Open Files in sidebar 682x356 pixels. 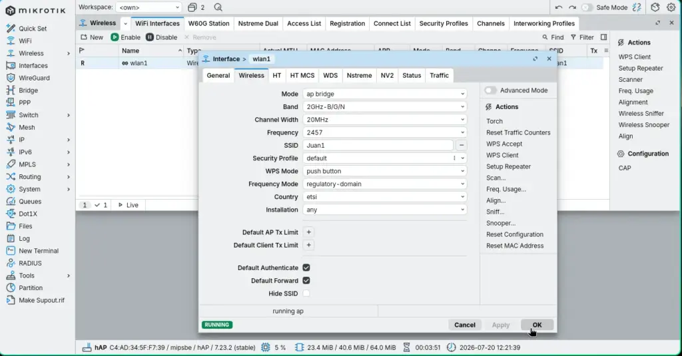tap(25, 226)
